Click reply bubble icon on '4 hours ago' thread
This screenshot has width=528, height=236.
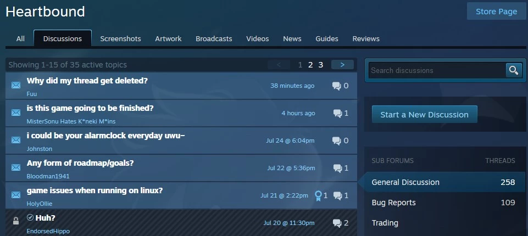click(x=337, y=113)
